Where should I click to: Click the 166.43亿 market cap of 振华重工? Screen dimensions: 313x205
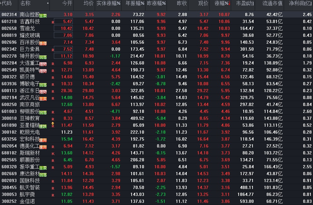click(x=273, y=167)
